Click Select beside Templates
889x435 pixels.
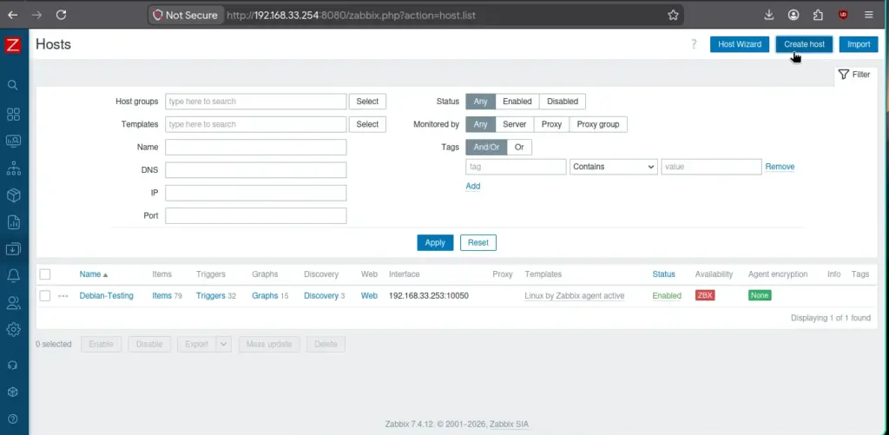tap(367, 124)
